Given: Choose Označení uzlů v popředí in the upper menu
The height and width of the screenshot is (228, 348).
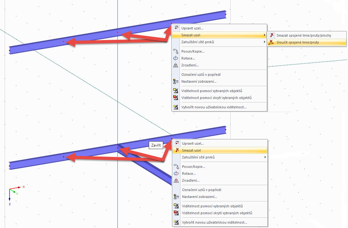Looking at the screenshot, I should pyautogui.click(x=219, y=75).
